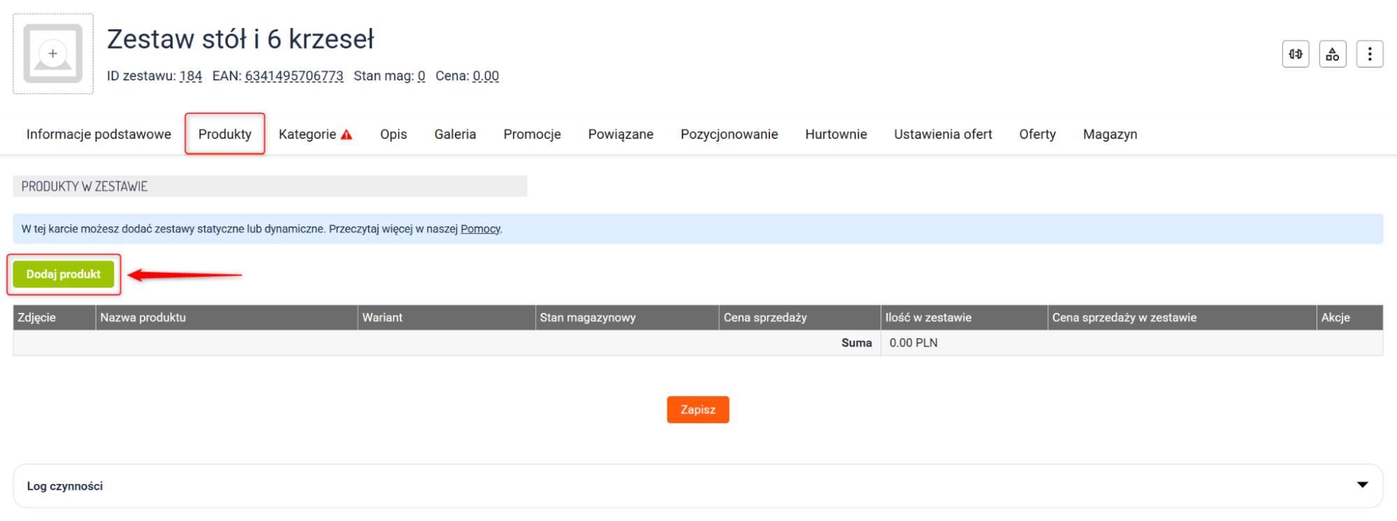Viewport: 1397px width, 521px height.
Task: Select the Galeria tab
Action: pos(455,134)
